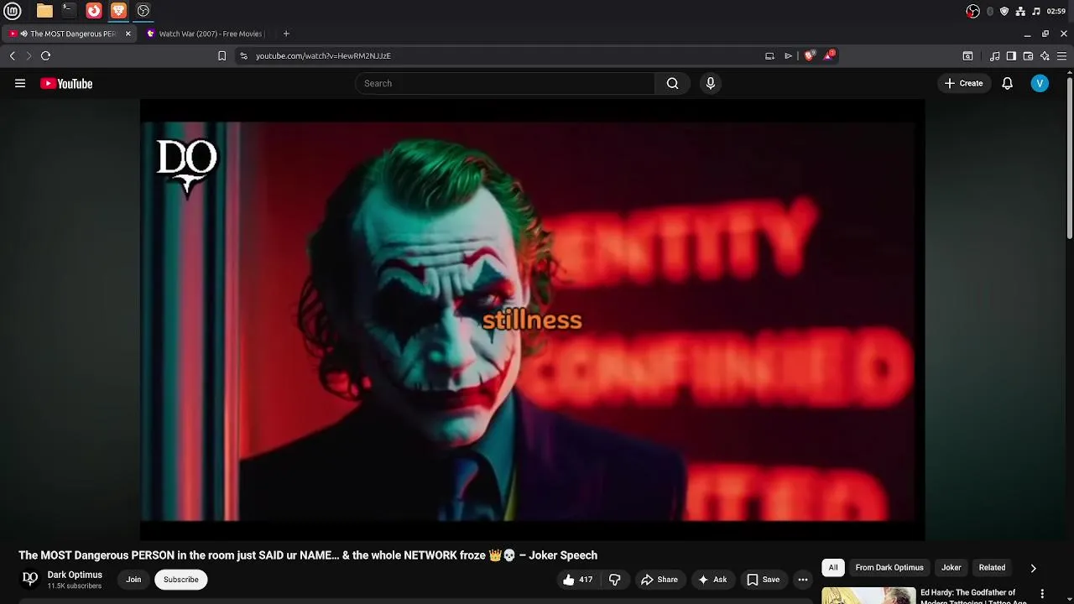Open the red browser launcher icon in the panel
This screenshot has width=1074, height=604.
click(94, 11)
